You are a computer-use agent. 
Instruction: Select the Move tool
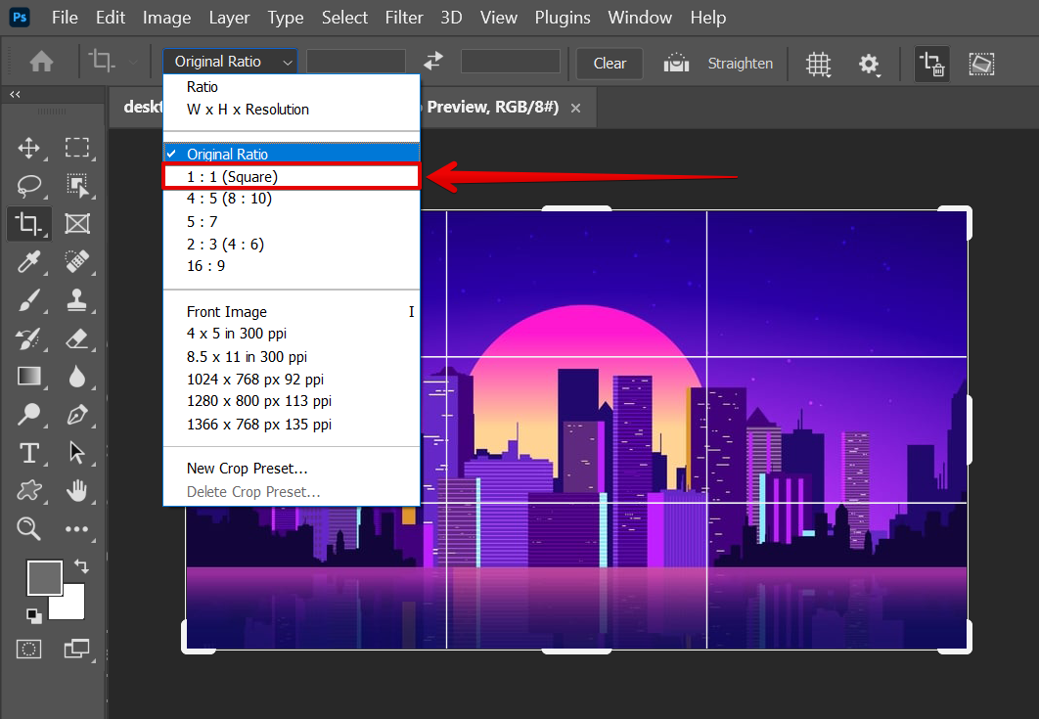click(29, 149)
